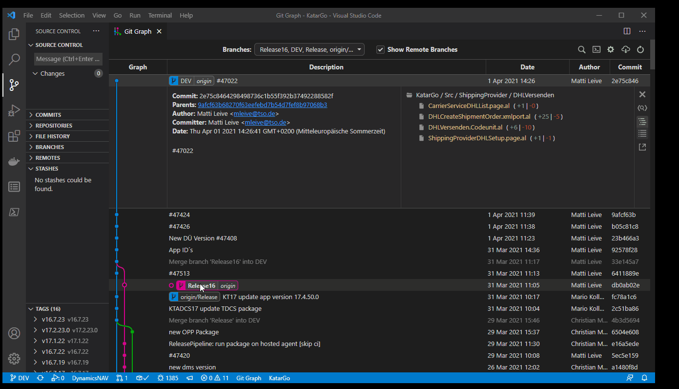The width and height of the screenshot is (679, 389).
Task: Select the commit 'new OPP Package'
Action: coord(379,332)
